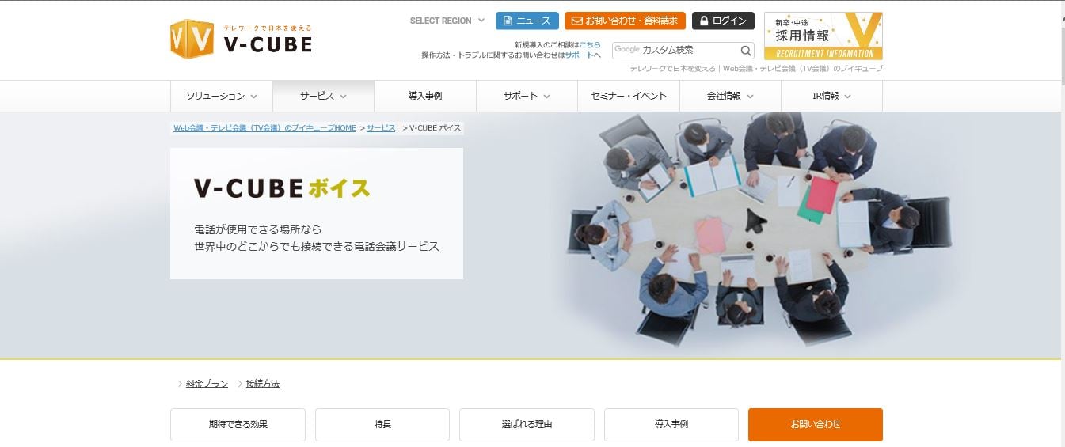This screenshot has height=447, width=1065.
Task: Click お問い合わせ・資料請求 button
Action: (626, 21)
